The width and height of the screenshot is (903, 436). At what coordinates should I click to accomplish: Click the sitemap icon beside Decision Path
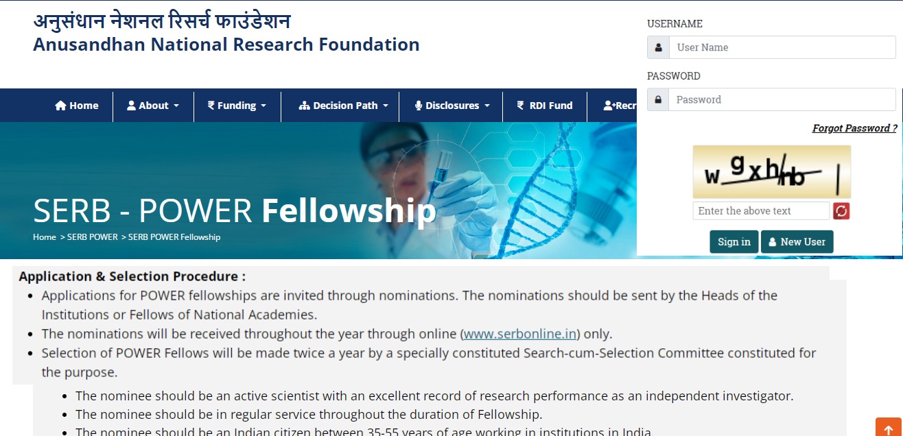pos(305,106)
